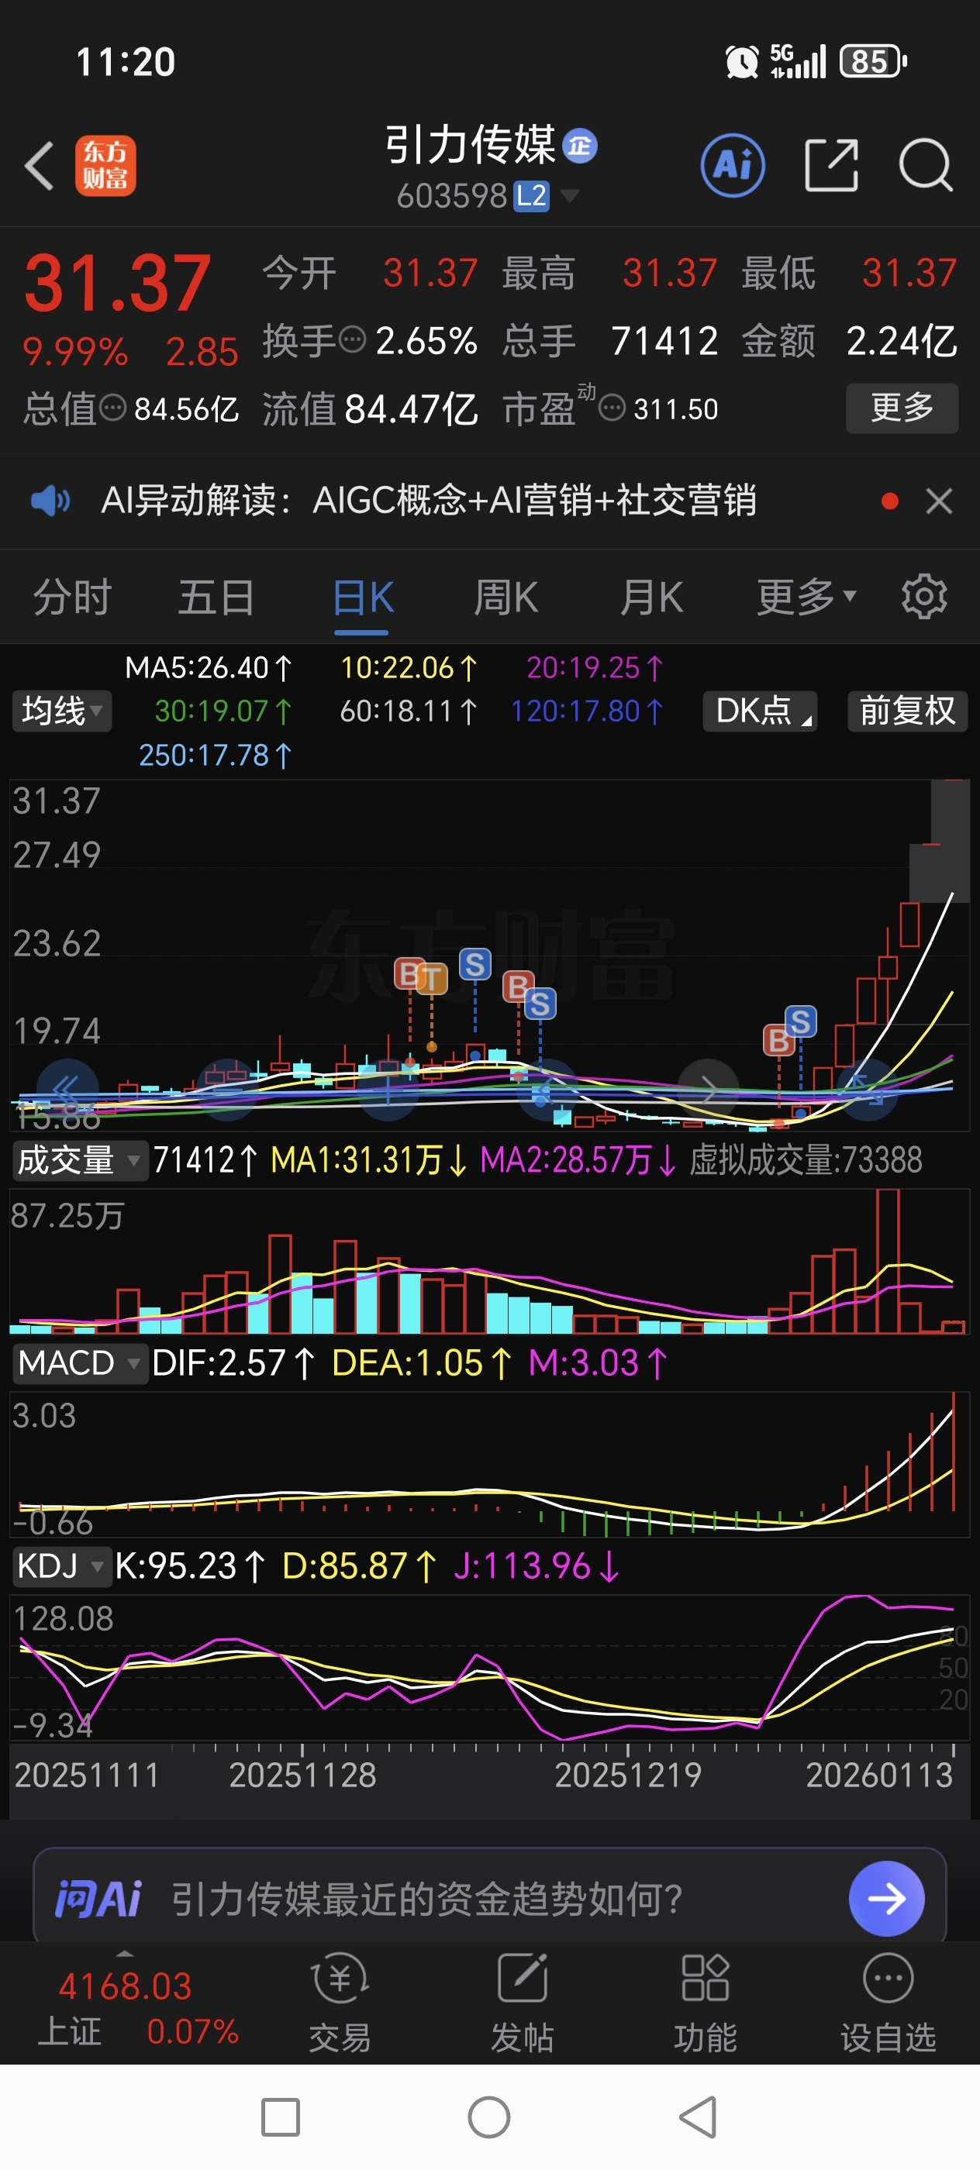This screenshot has height=2170, width=980.
Task: Tap the info icon next to 总值
Action: (x=113, y=408)
